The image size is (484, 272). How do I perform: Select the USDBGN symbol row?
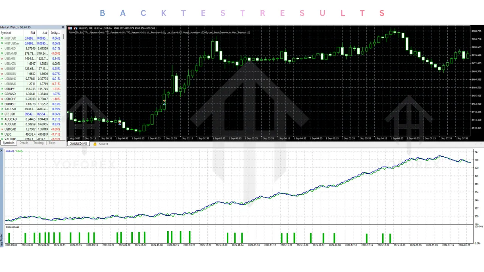point(31,74)
